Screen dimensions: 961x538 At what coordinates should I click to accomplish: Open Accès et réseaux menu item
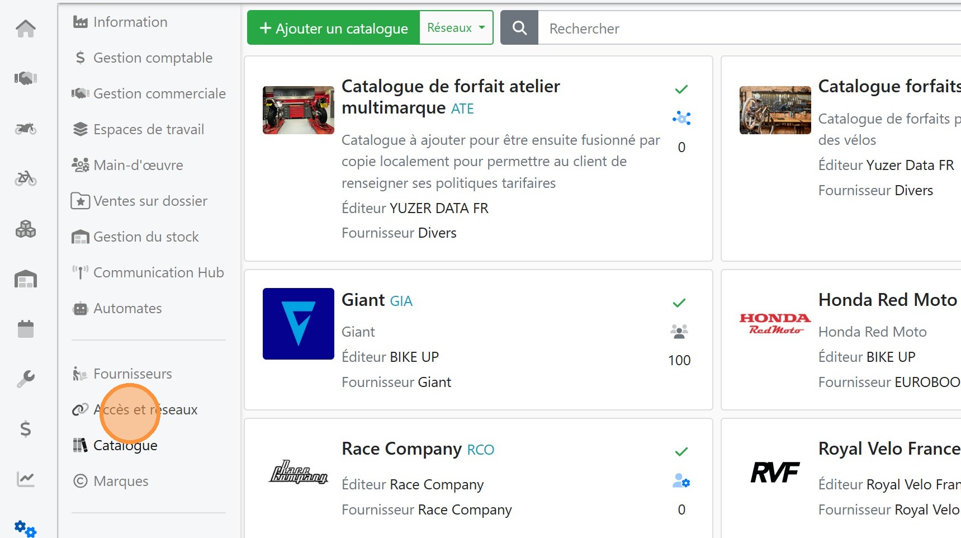135,409
